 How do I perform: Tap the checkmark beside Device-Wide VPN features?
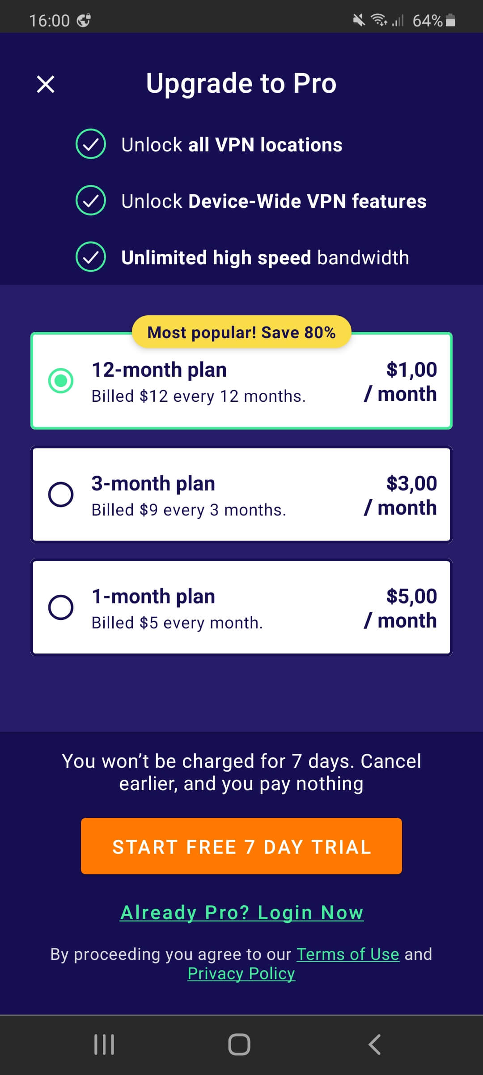click(91, 201)
